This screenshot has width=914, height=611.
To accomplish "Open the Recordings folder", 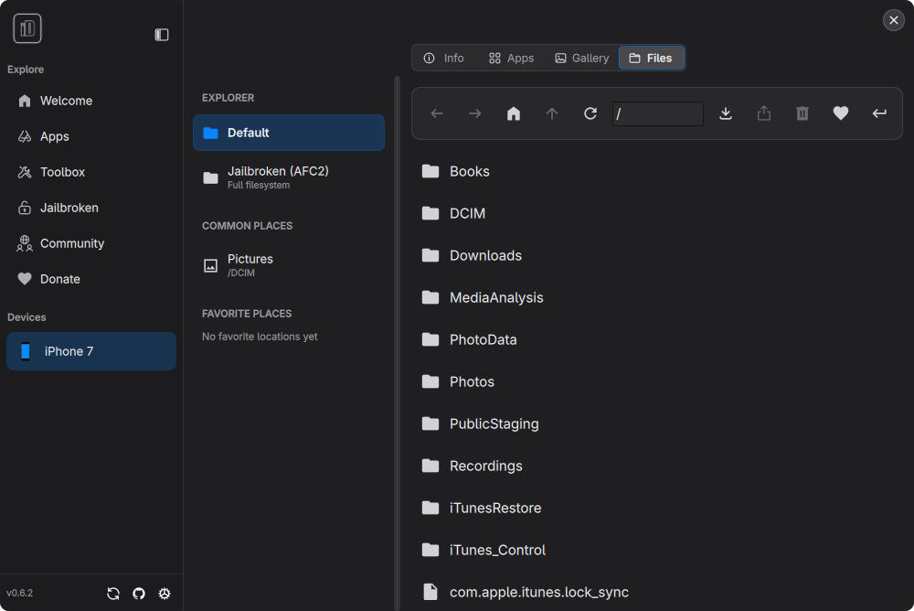I will pos(657,466).
